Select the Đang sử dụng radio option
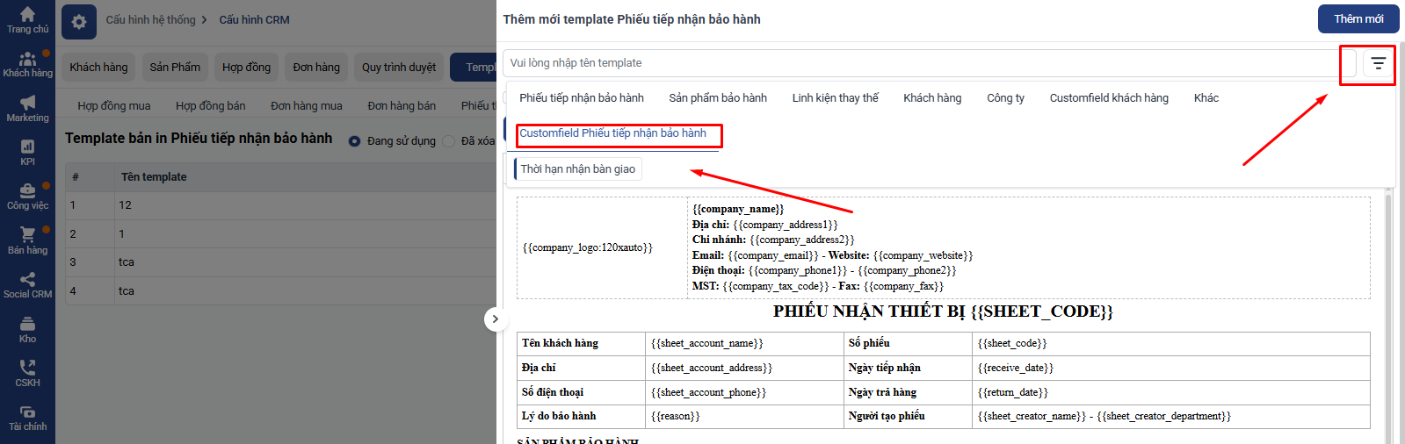Screen dimensions: 1405x444 pyautogui.click(x=355, y=141)
